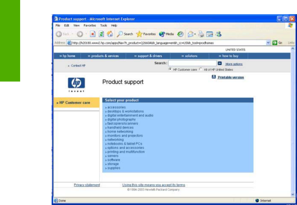Select the supplies category
Viewport: 297px width, 205px height.
(114, 168)
